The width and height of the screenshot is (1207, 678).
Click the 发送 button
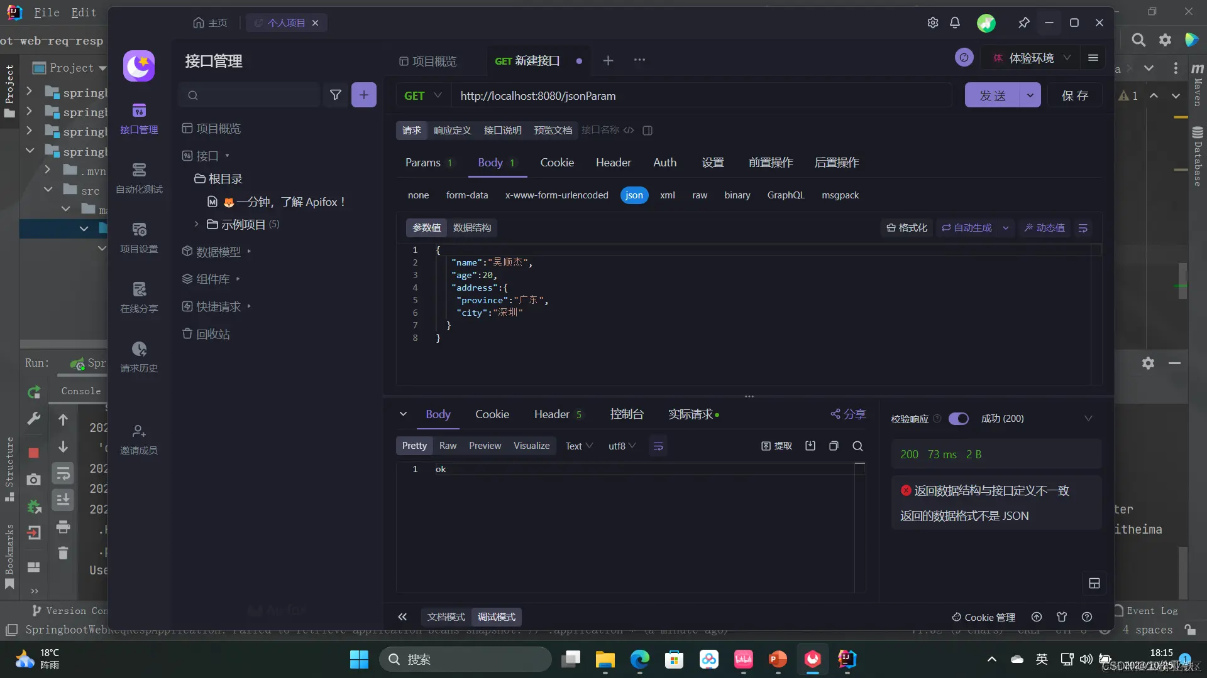click(992, 95)
